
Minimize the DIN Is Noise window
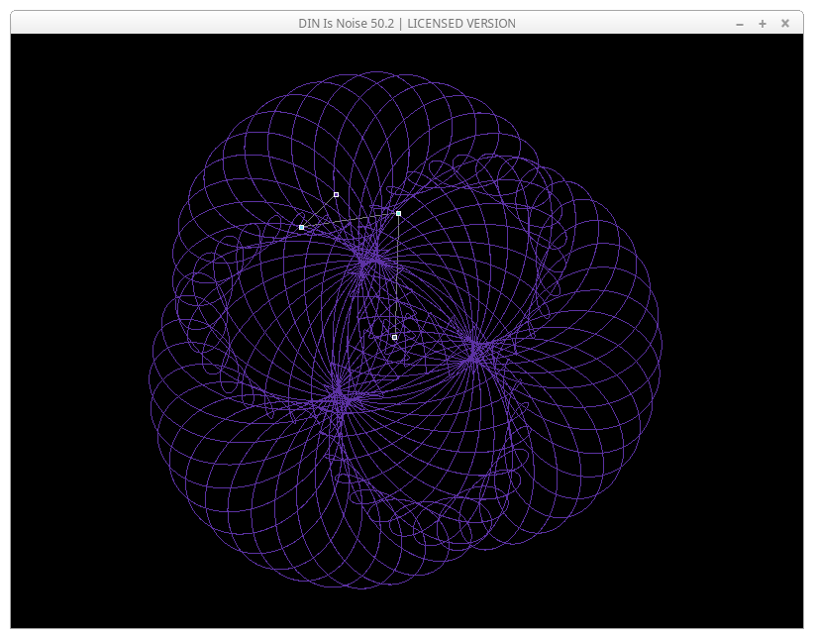pyautogui.click(x=740, y=24)
